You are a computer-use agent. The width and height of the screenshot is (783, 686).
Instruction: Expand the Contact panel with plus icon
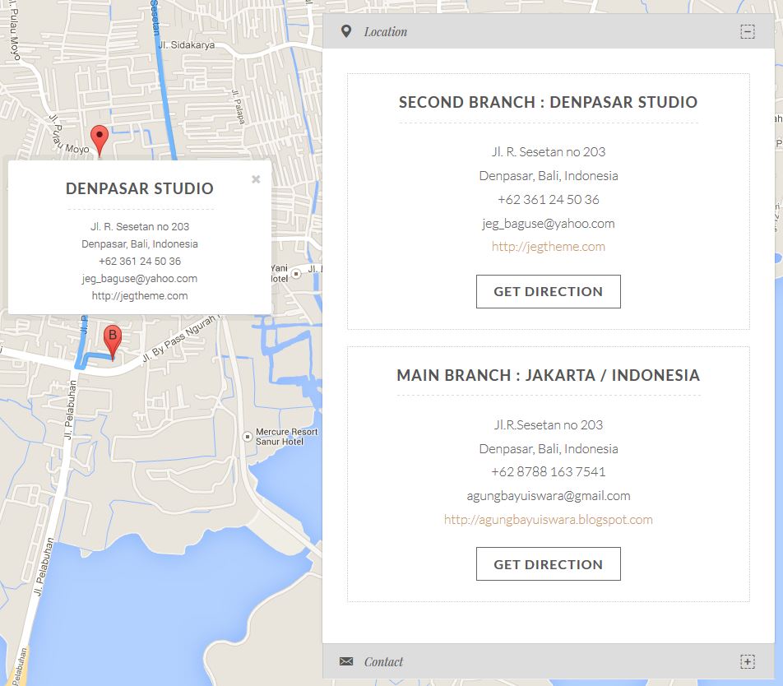point(747,661)
